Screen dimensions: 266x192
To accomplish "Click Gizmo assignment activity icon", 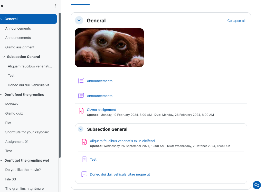I will 81,111.
